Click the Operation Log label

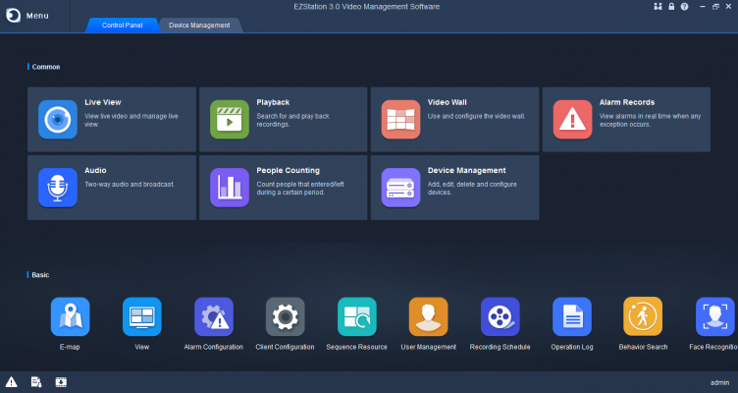pos(572,347)
